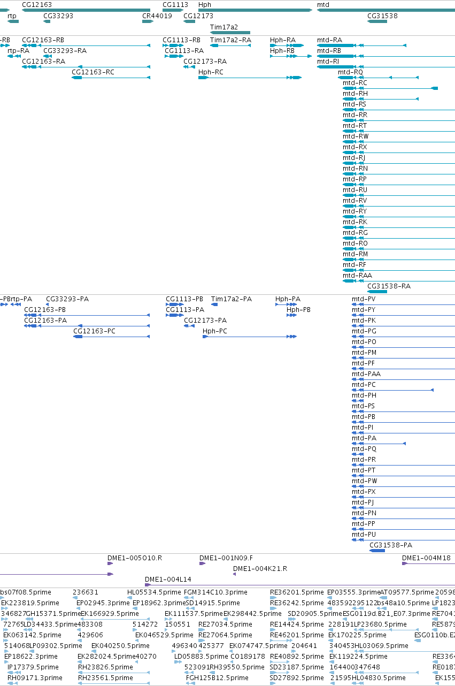
Task: Click the rtp gene label
Action: [x=12, y=16]
